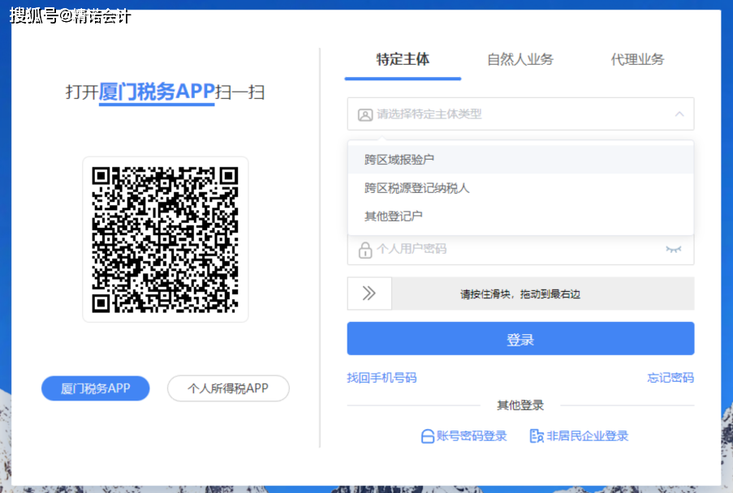The height and width of the screenshot is (493, 733).
Task: Click the user icon in subject type field
Action: tap(365, 115)
